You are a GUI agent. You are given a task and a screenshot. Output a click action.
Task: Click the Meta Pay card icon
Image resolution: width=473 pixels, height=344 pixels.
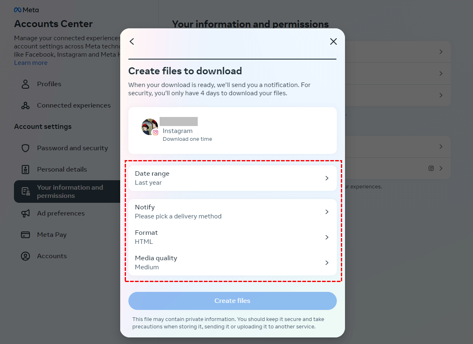[25, 235]
